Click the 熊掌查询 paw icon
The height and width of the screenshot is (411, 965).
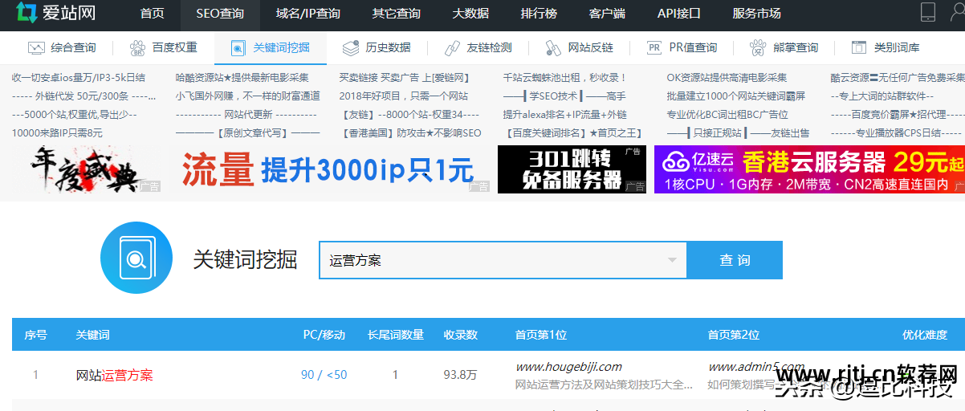point(757,47)
